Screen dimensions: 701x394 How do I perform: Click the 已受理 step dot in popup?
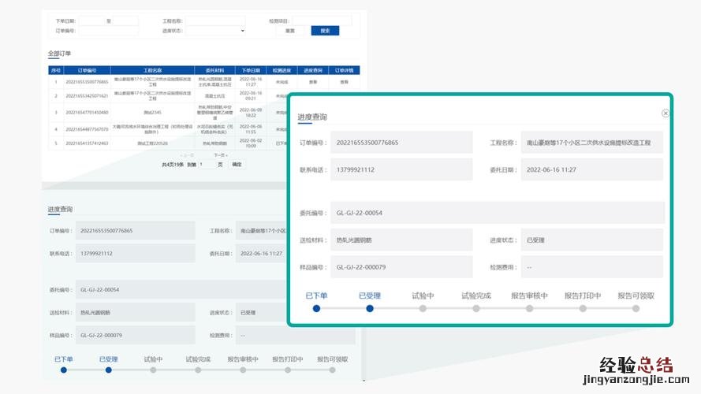tap(369, 308)
